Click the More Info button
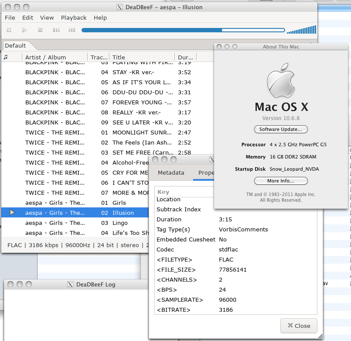 coord(281,181)
